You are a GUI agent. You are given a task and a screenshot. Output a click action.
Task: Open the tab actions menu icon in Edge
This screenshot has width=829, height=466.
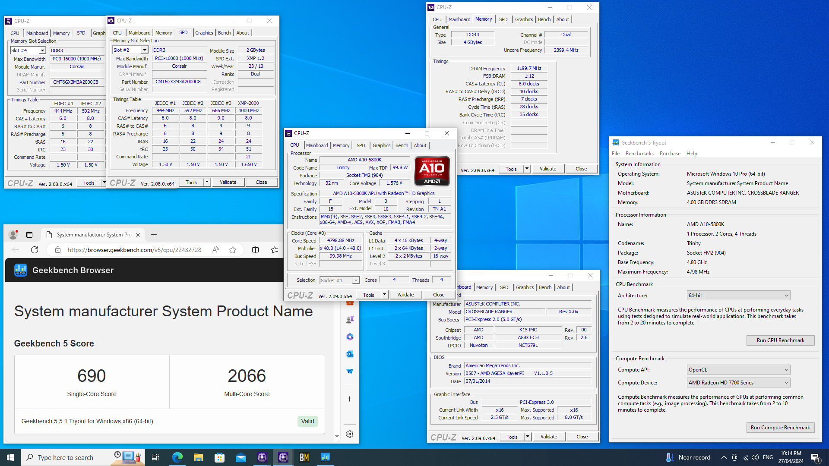(29, 235)
